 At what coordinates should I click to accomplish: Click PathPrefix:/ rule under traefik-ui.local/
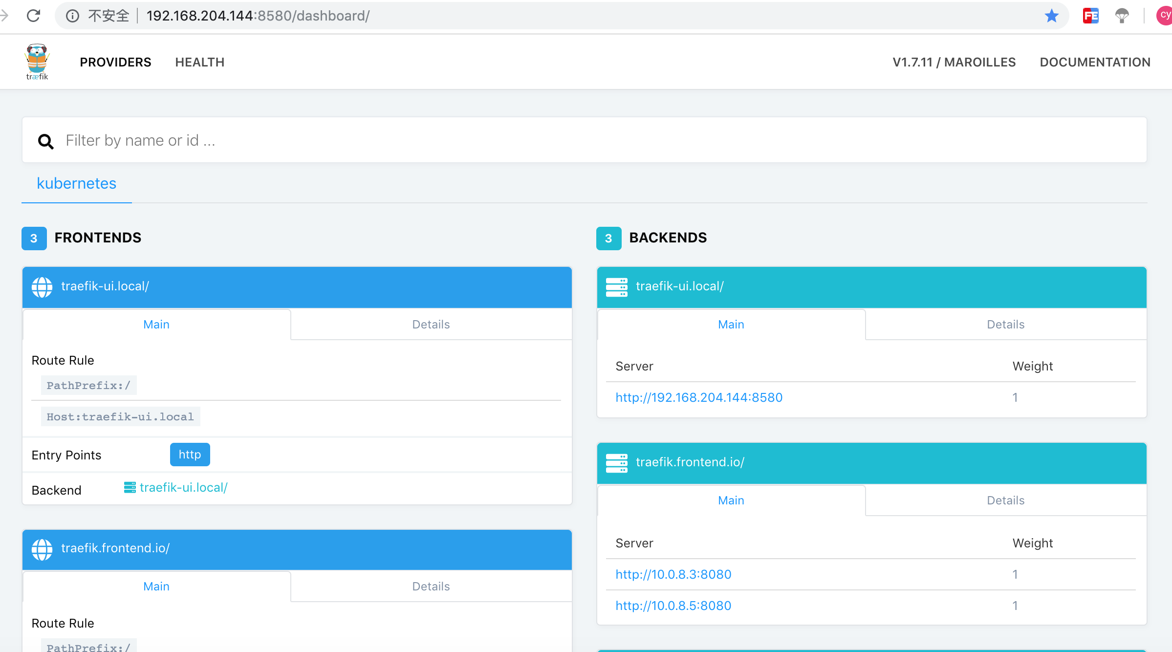[x=88, y=386]
